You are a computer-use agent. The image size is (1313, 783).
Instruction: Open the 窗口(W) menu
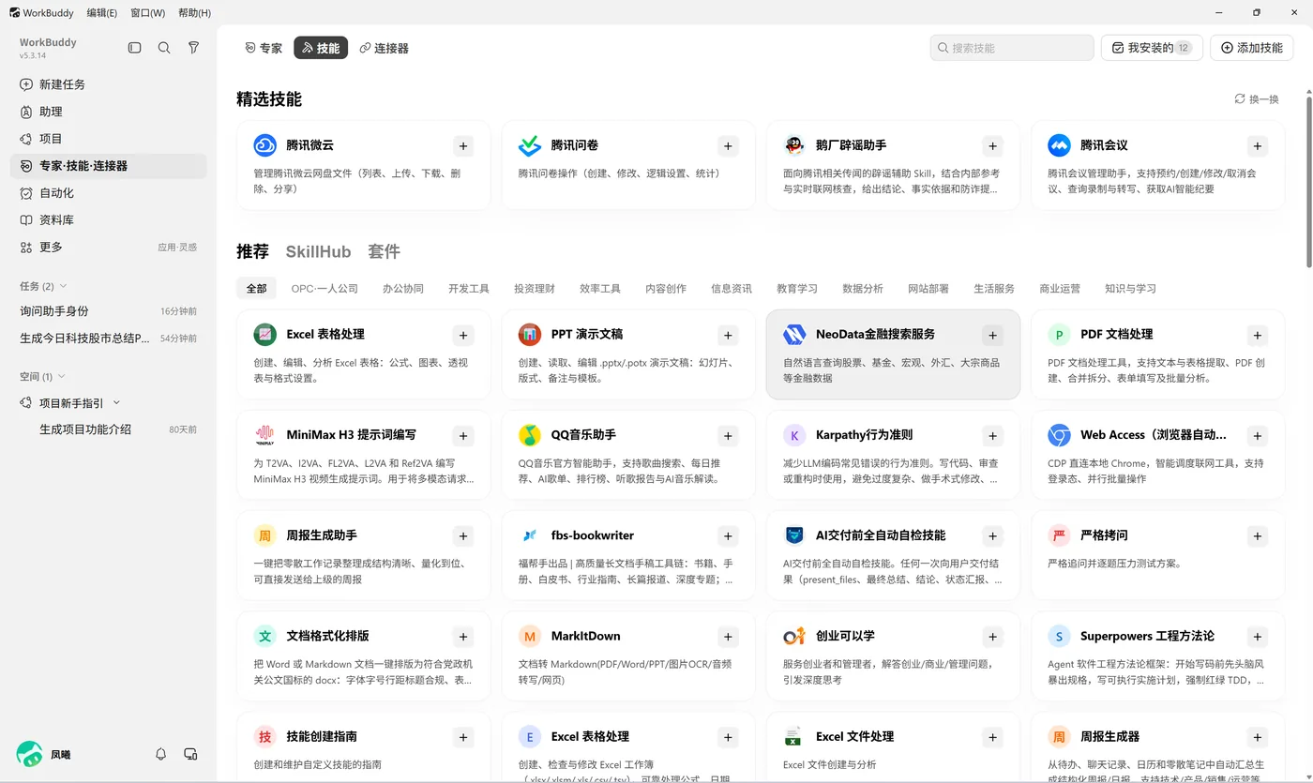(x=147, y=13)
